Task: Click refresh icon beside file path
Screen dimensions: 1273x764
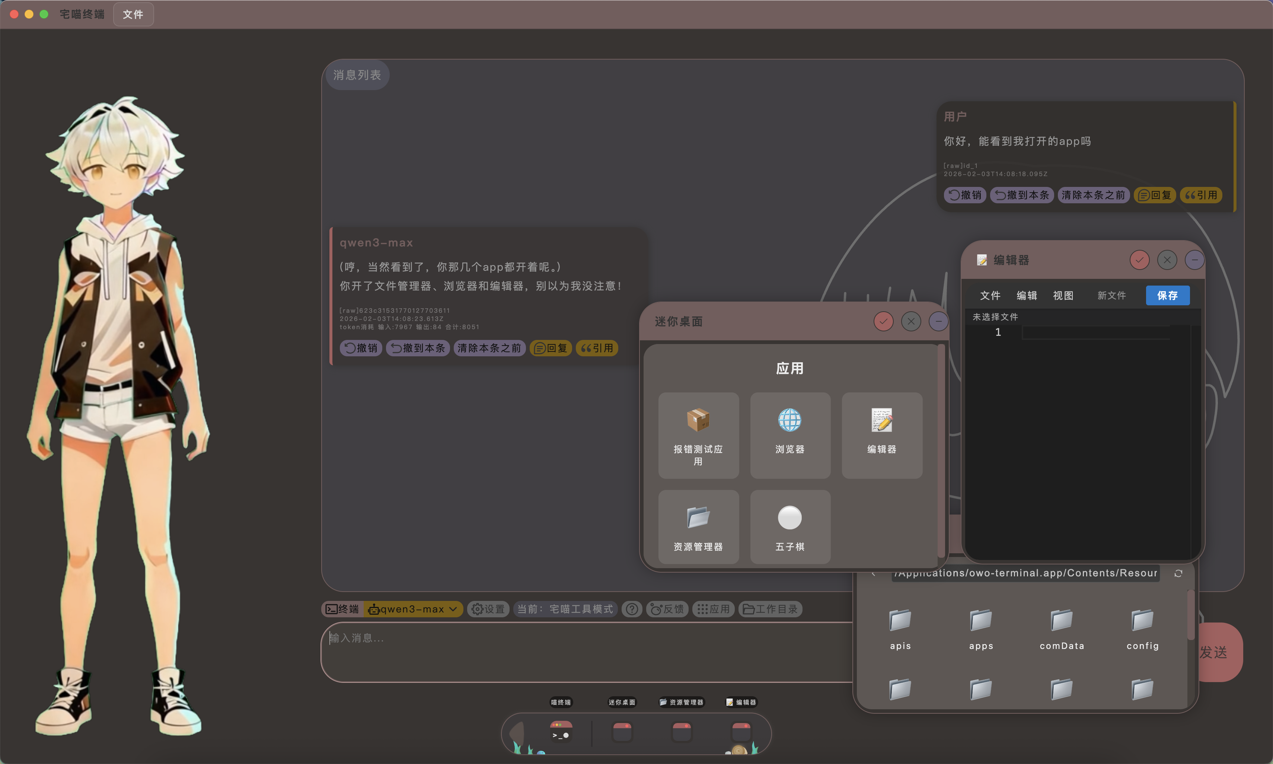Action: click(x=1178, y=573)
